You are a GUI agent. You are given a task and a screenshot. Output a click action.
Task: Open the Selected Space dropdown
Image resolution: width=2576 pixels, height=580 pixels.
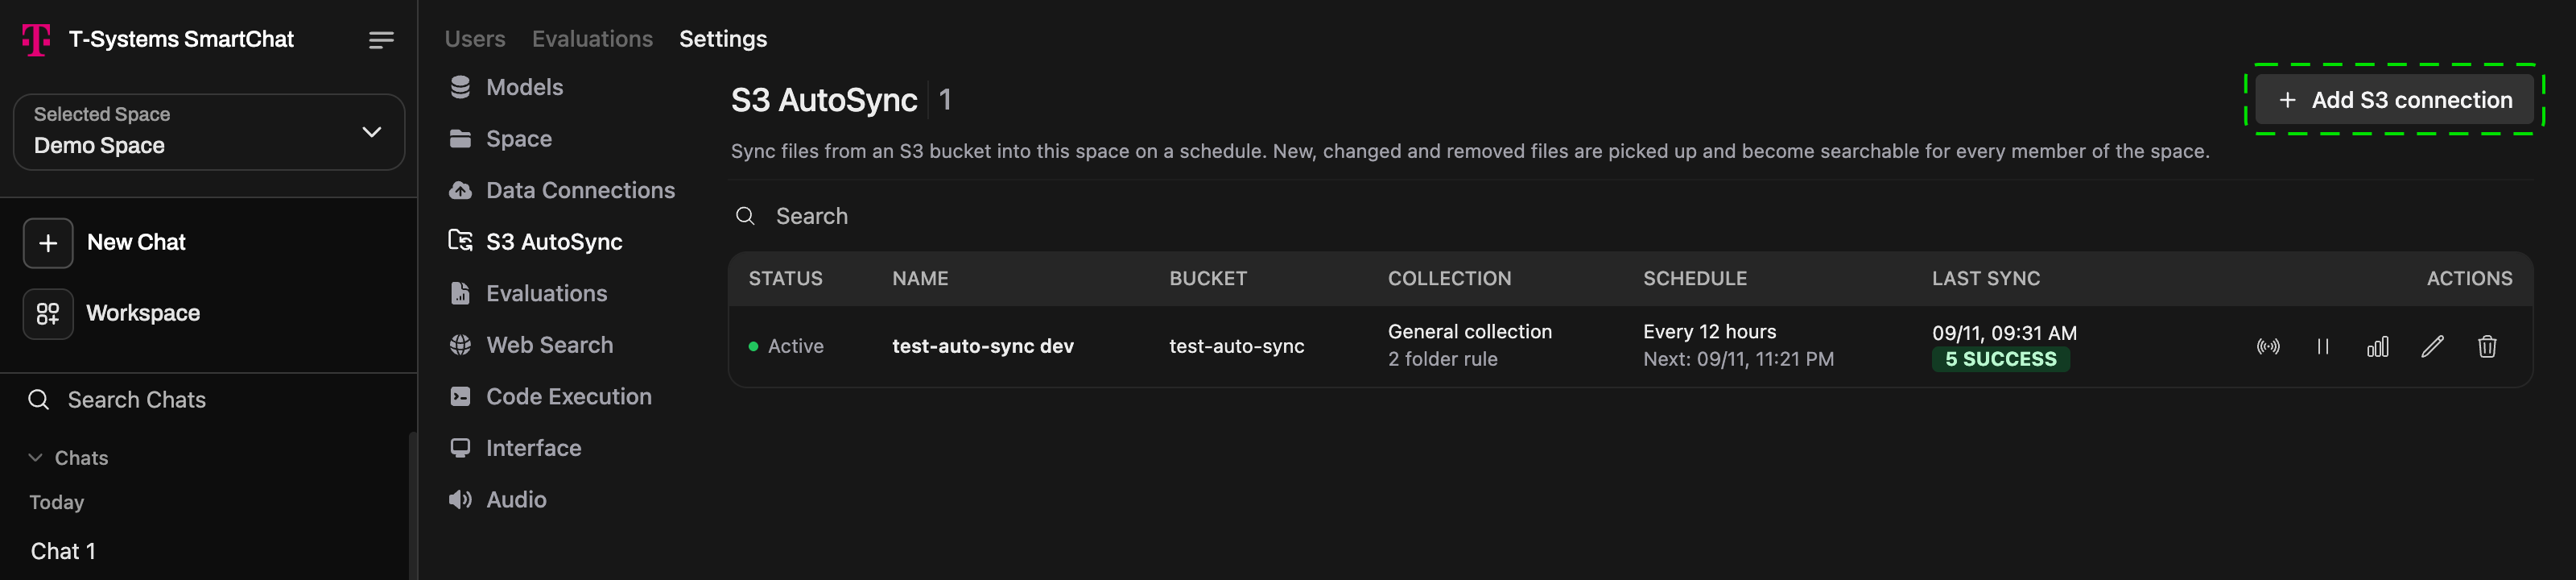tap(209, 132)
